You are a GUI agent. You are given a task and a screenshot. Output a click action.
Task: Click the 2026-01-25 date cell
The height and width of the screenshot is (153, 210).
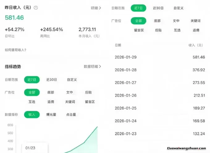(x=126, y=108)
